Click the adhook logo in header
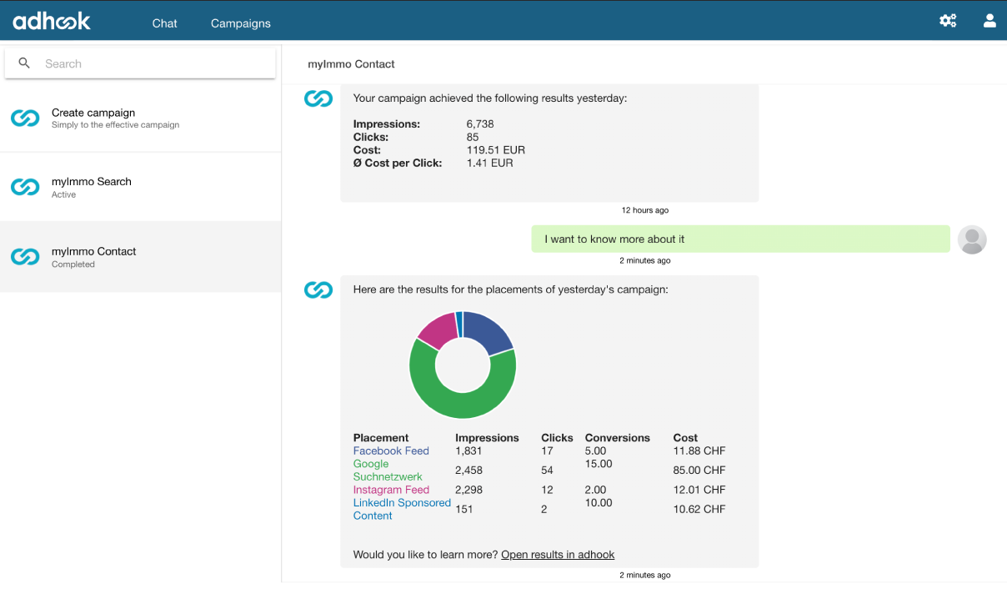Screen dimensions: 1007x594 tap(52, 21)
